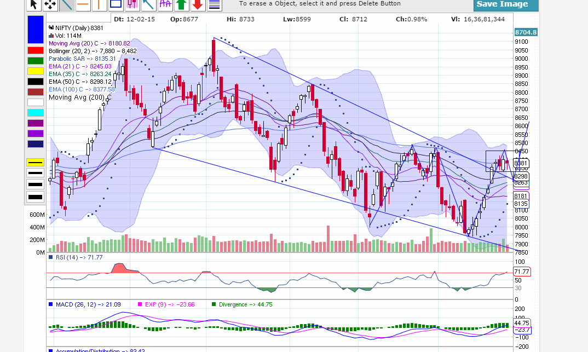Viewport: 588px width, 352px height.
Task: Click the Moving Avg (20) legend entry
Action: (x=89, y=43)
